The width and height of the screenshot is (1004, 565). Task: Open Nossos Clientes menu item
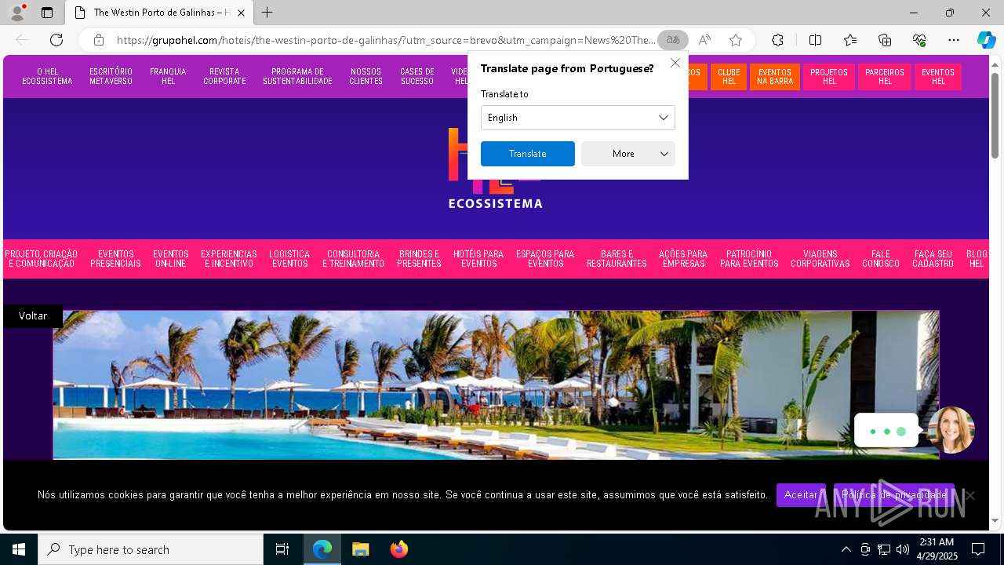click(x=366, y=76)
